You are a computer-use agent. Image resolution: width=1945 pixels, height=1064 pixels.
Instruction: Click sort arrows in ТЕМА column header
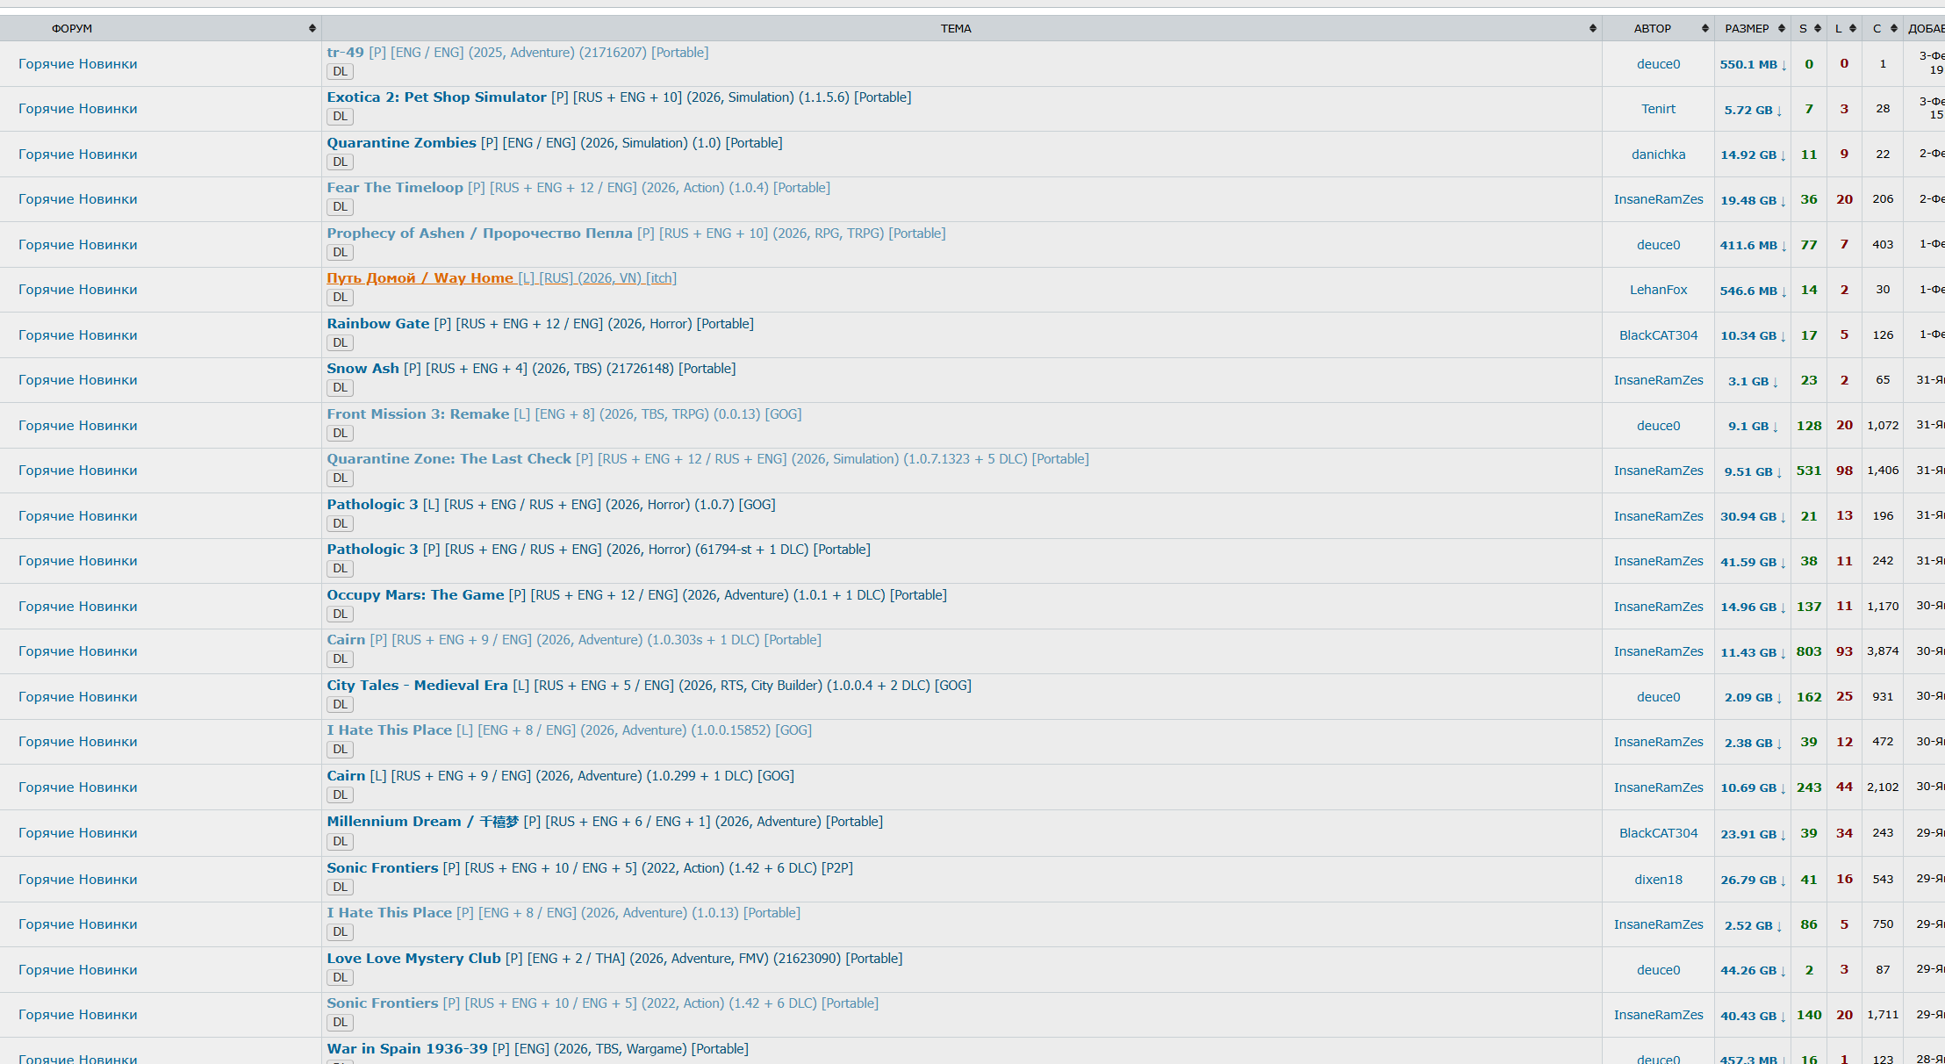[x=1592, y=29]
